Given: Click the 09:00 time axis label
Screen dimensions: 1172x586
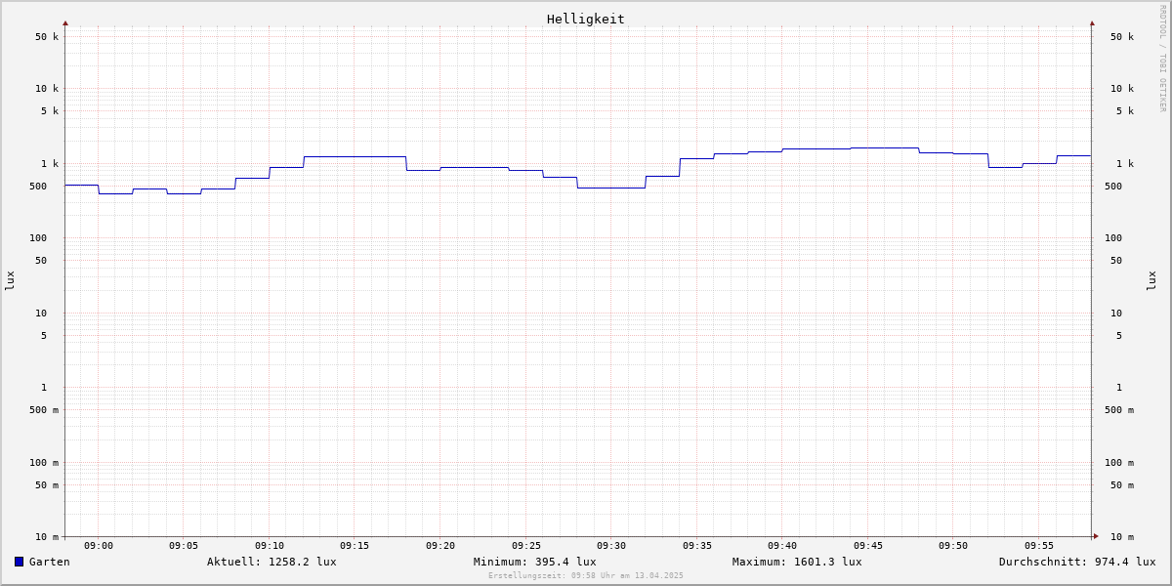Looking at the screenshot, I should click(99, 546).
